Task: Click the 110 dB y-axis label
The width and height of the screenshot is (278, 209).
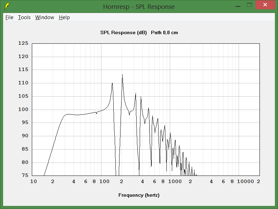Action: [23, 83]
